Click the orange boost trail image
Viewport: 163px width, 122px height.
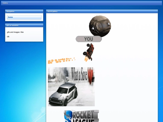point(62,61)
